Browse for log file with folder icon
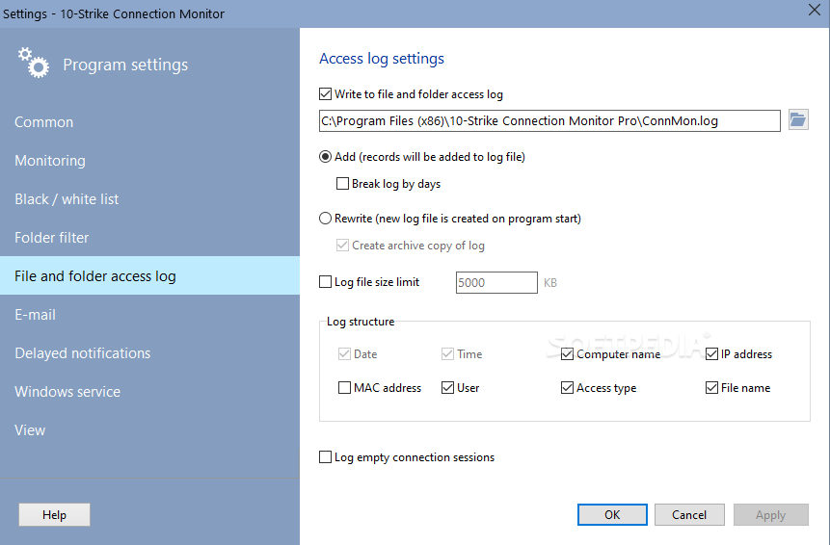This screenshot has height=545, width=830. pyautogui.click(x=798, y=120)
